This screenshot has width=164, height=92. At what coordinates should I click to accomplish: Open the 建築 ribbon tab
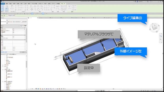pyautogui.click(x=7, y=4)
